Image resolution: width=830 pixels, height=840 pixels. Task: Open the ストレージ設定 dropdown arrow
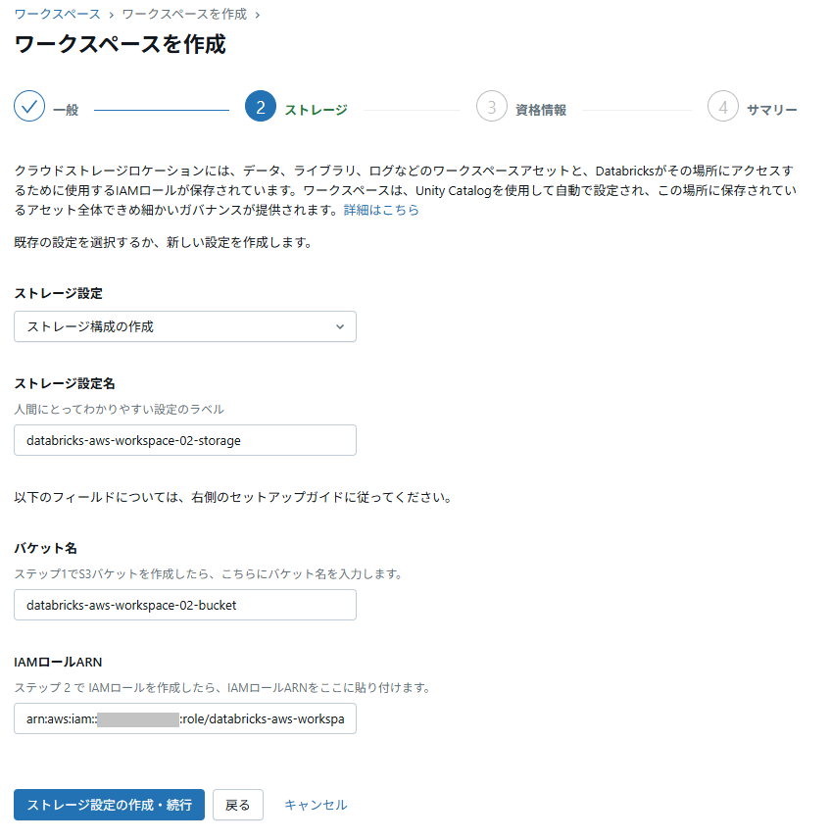coord(340,326)
